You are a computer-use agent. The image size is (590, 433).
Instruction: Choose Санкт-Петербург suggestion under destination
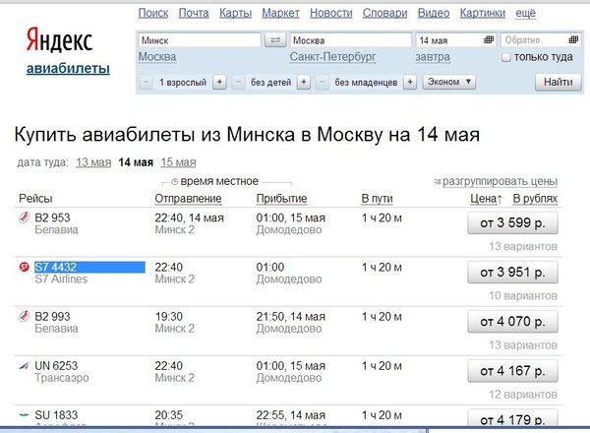[332, 57]
